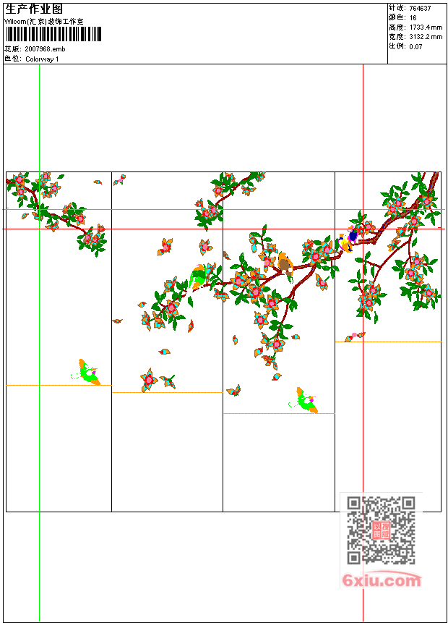Click the QR code image
Image resolution: width=448 pixels, height=623 pixels.
pyautogui.click(x=381, y=530)
